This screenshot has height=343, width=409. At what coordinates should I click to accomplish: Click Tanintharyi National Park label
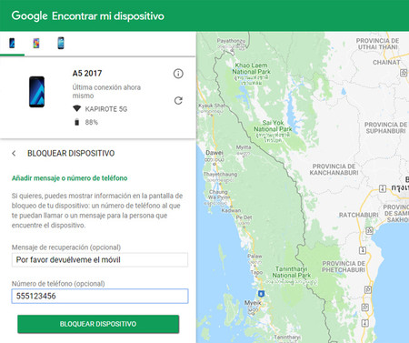(291, 272)
